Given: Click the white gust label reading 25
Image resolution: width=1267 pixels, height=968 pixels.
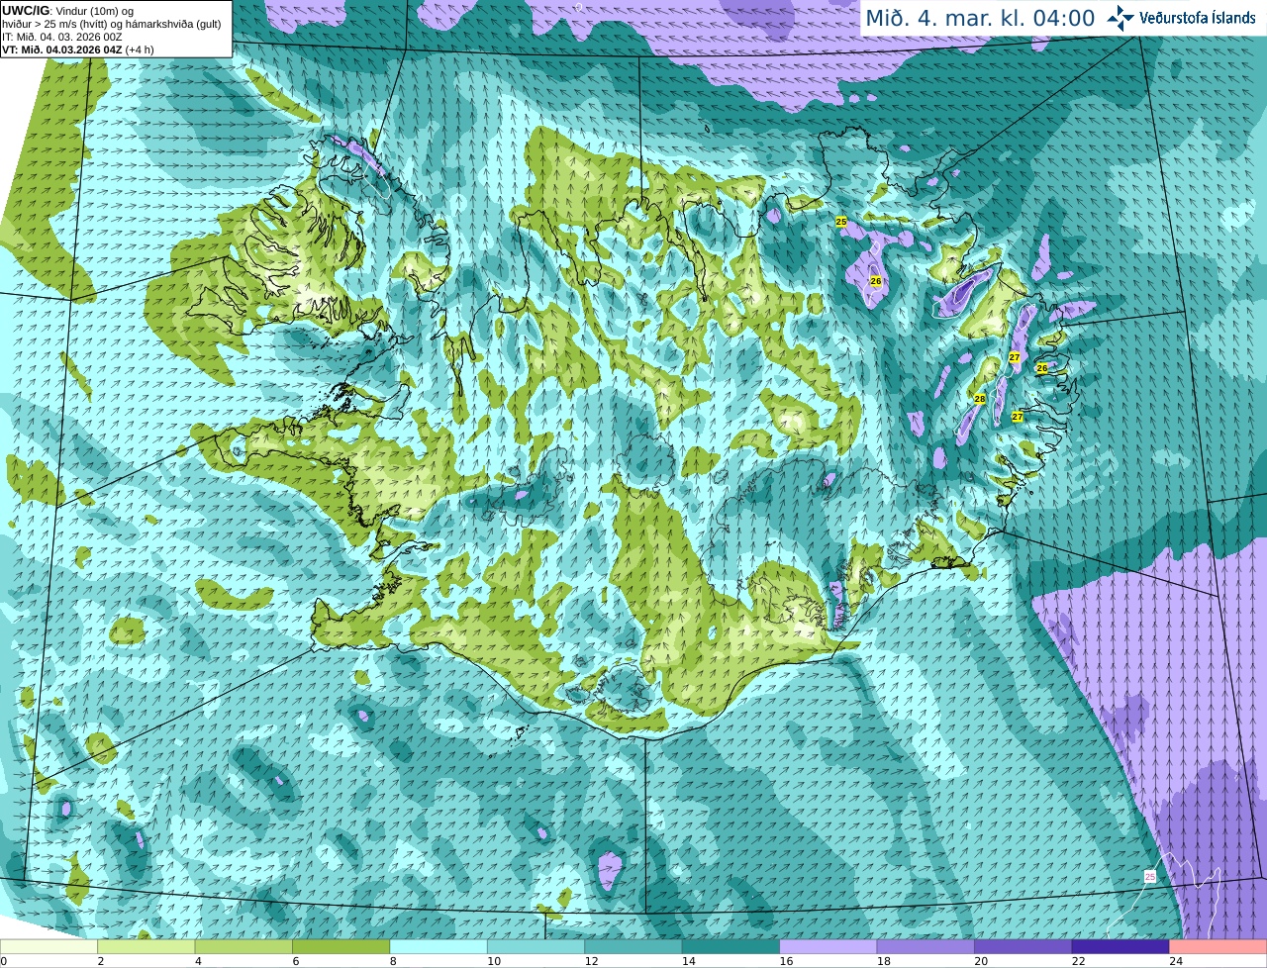Looking at the screenshot, I should click(x=1149, y=877).
